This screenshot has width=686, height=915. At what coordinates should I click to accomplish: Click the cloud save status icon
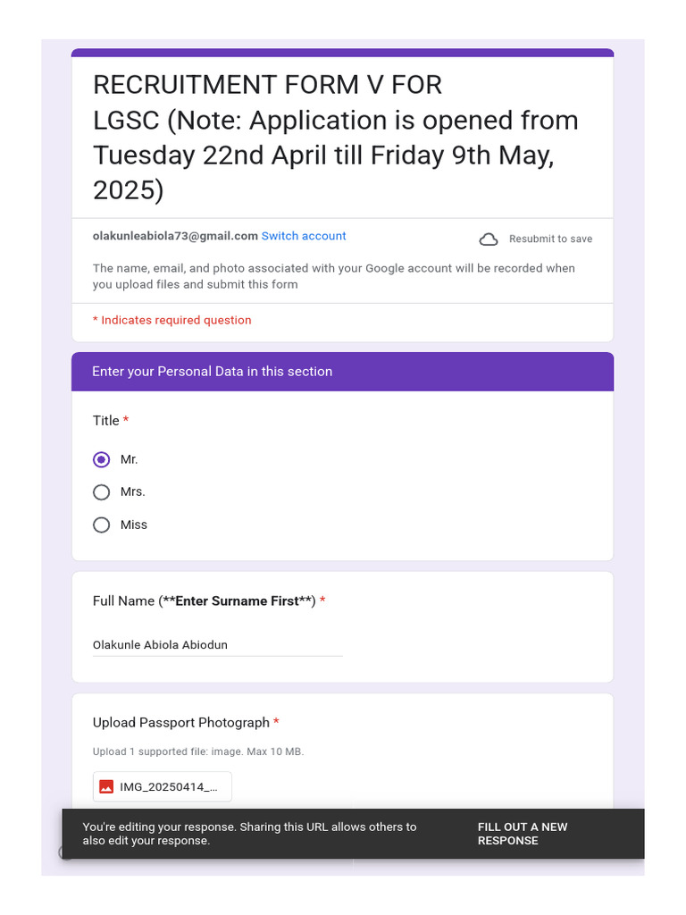(x=489, y=239)
